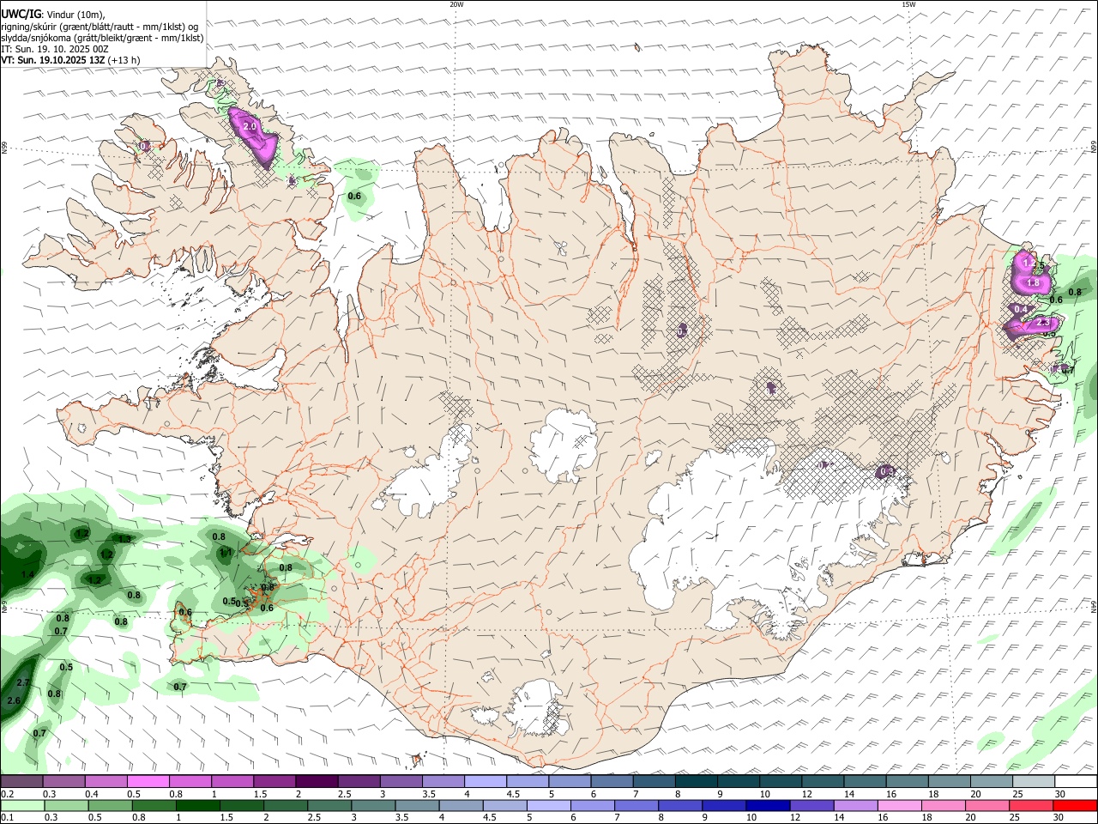This screenshot has width=1098, height=824.
Task: Click the 'slydda/snjókoma' legend description line
Action: point(102,38)
